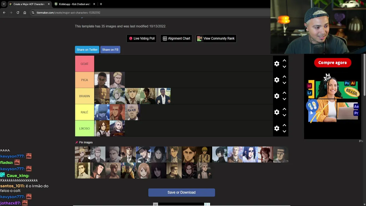Move GOAT tier down with arrow
Viewport: 366px width, 206px height.
tap(284, 67)
